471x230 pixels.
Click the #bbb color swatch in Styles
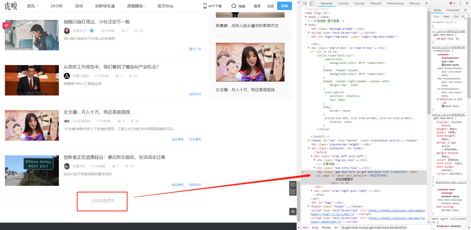pyautogui.click(x=450, y=160)
